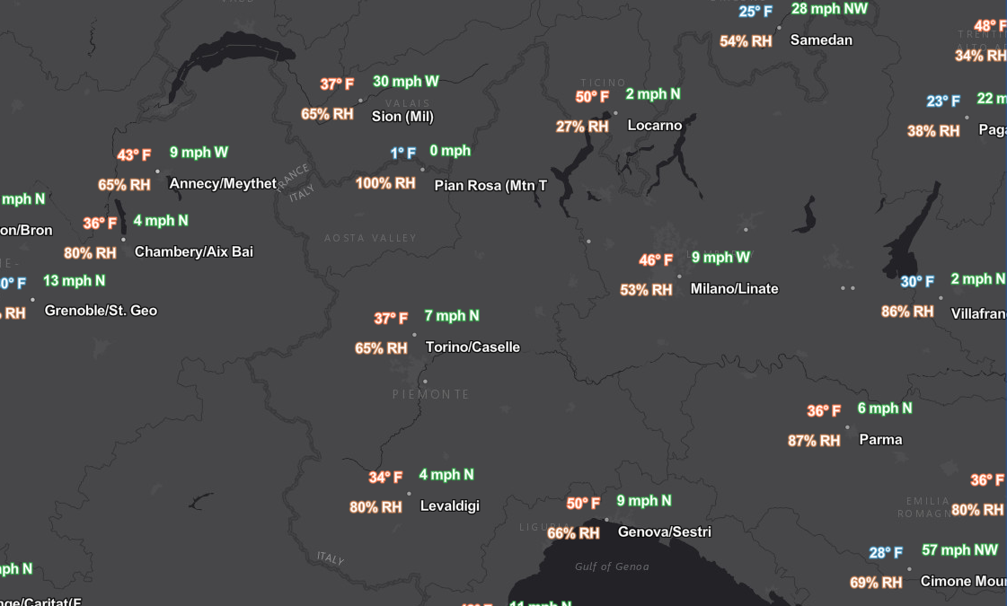Image resolution: width=1007 pixels, height=606 pixels.
Task: Click the Locarno station name
Action: point(655,125)
